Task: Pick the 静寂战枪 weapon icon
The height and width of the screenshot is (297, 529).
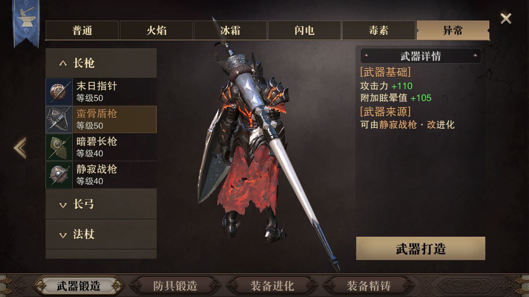Action: [x=59, y=175]
